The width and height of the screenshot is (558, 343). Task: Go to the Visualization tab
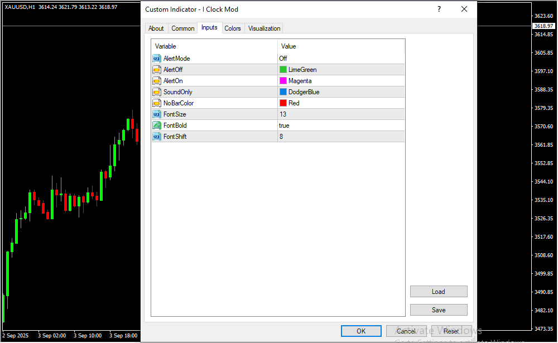[x=264, y=28]
